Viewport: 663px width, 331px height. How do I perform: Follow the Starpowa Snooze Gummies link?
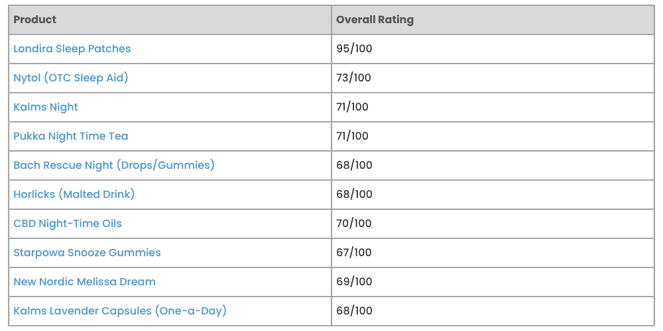[x=87, y=252]
